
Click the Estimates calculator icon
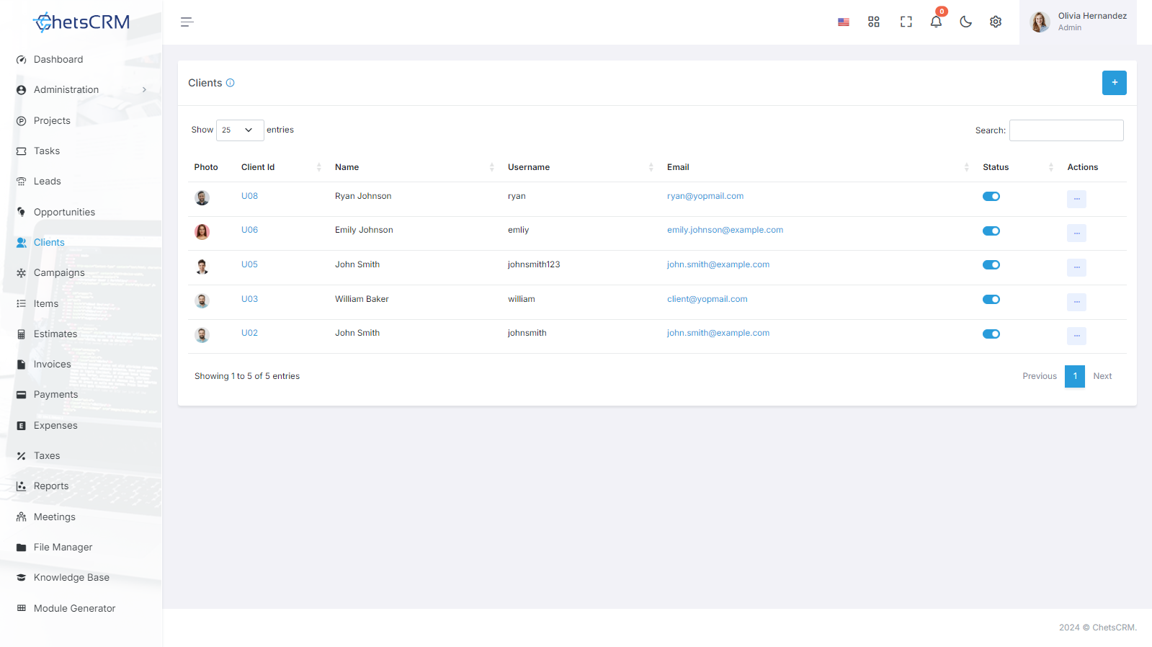point(21,334)
